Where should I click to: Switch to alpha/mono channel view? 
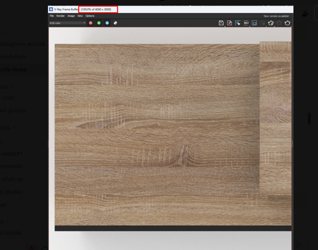[115, 23]
